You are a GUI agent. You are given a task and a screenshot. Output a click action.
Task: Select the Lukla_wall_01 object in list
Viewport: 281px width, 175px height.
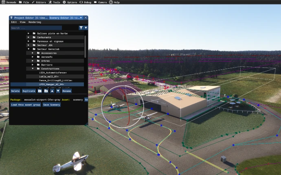point(48,76)
